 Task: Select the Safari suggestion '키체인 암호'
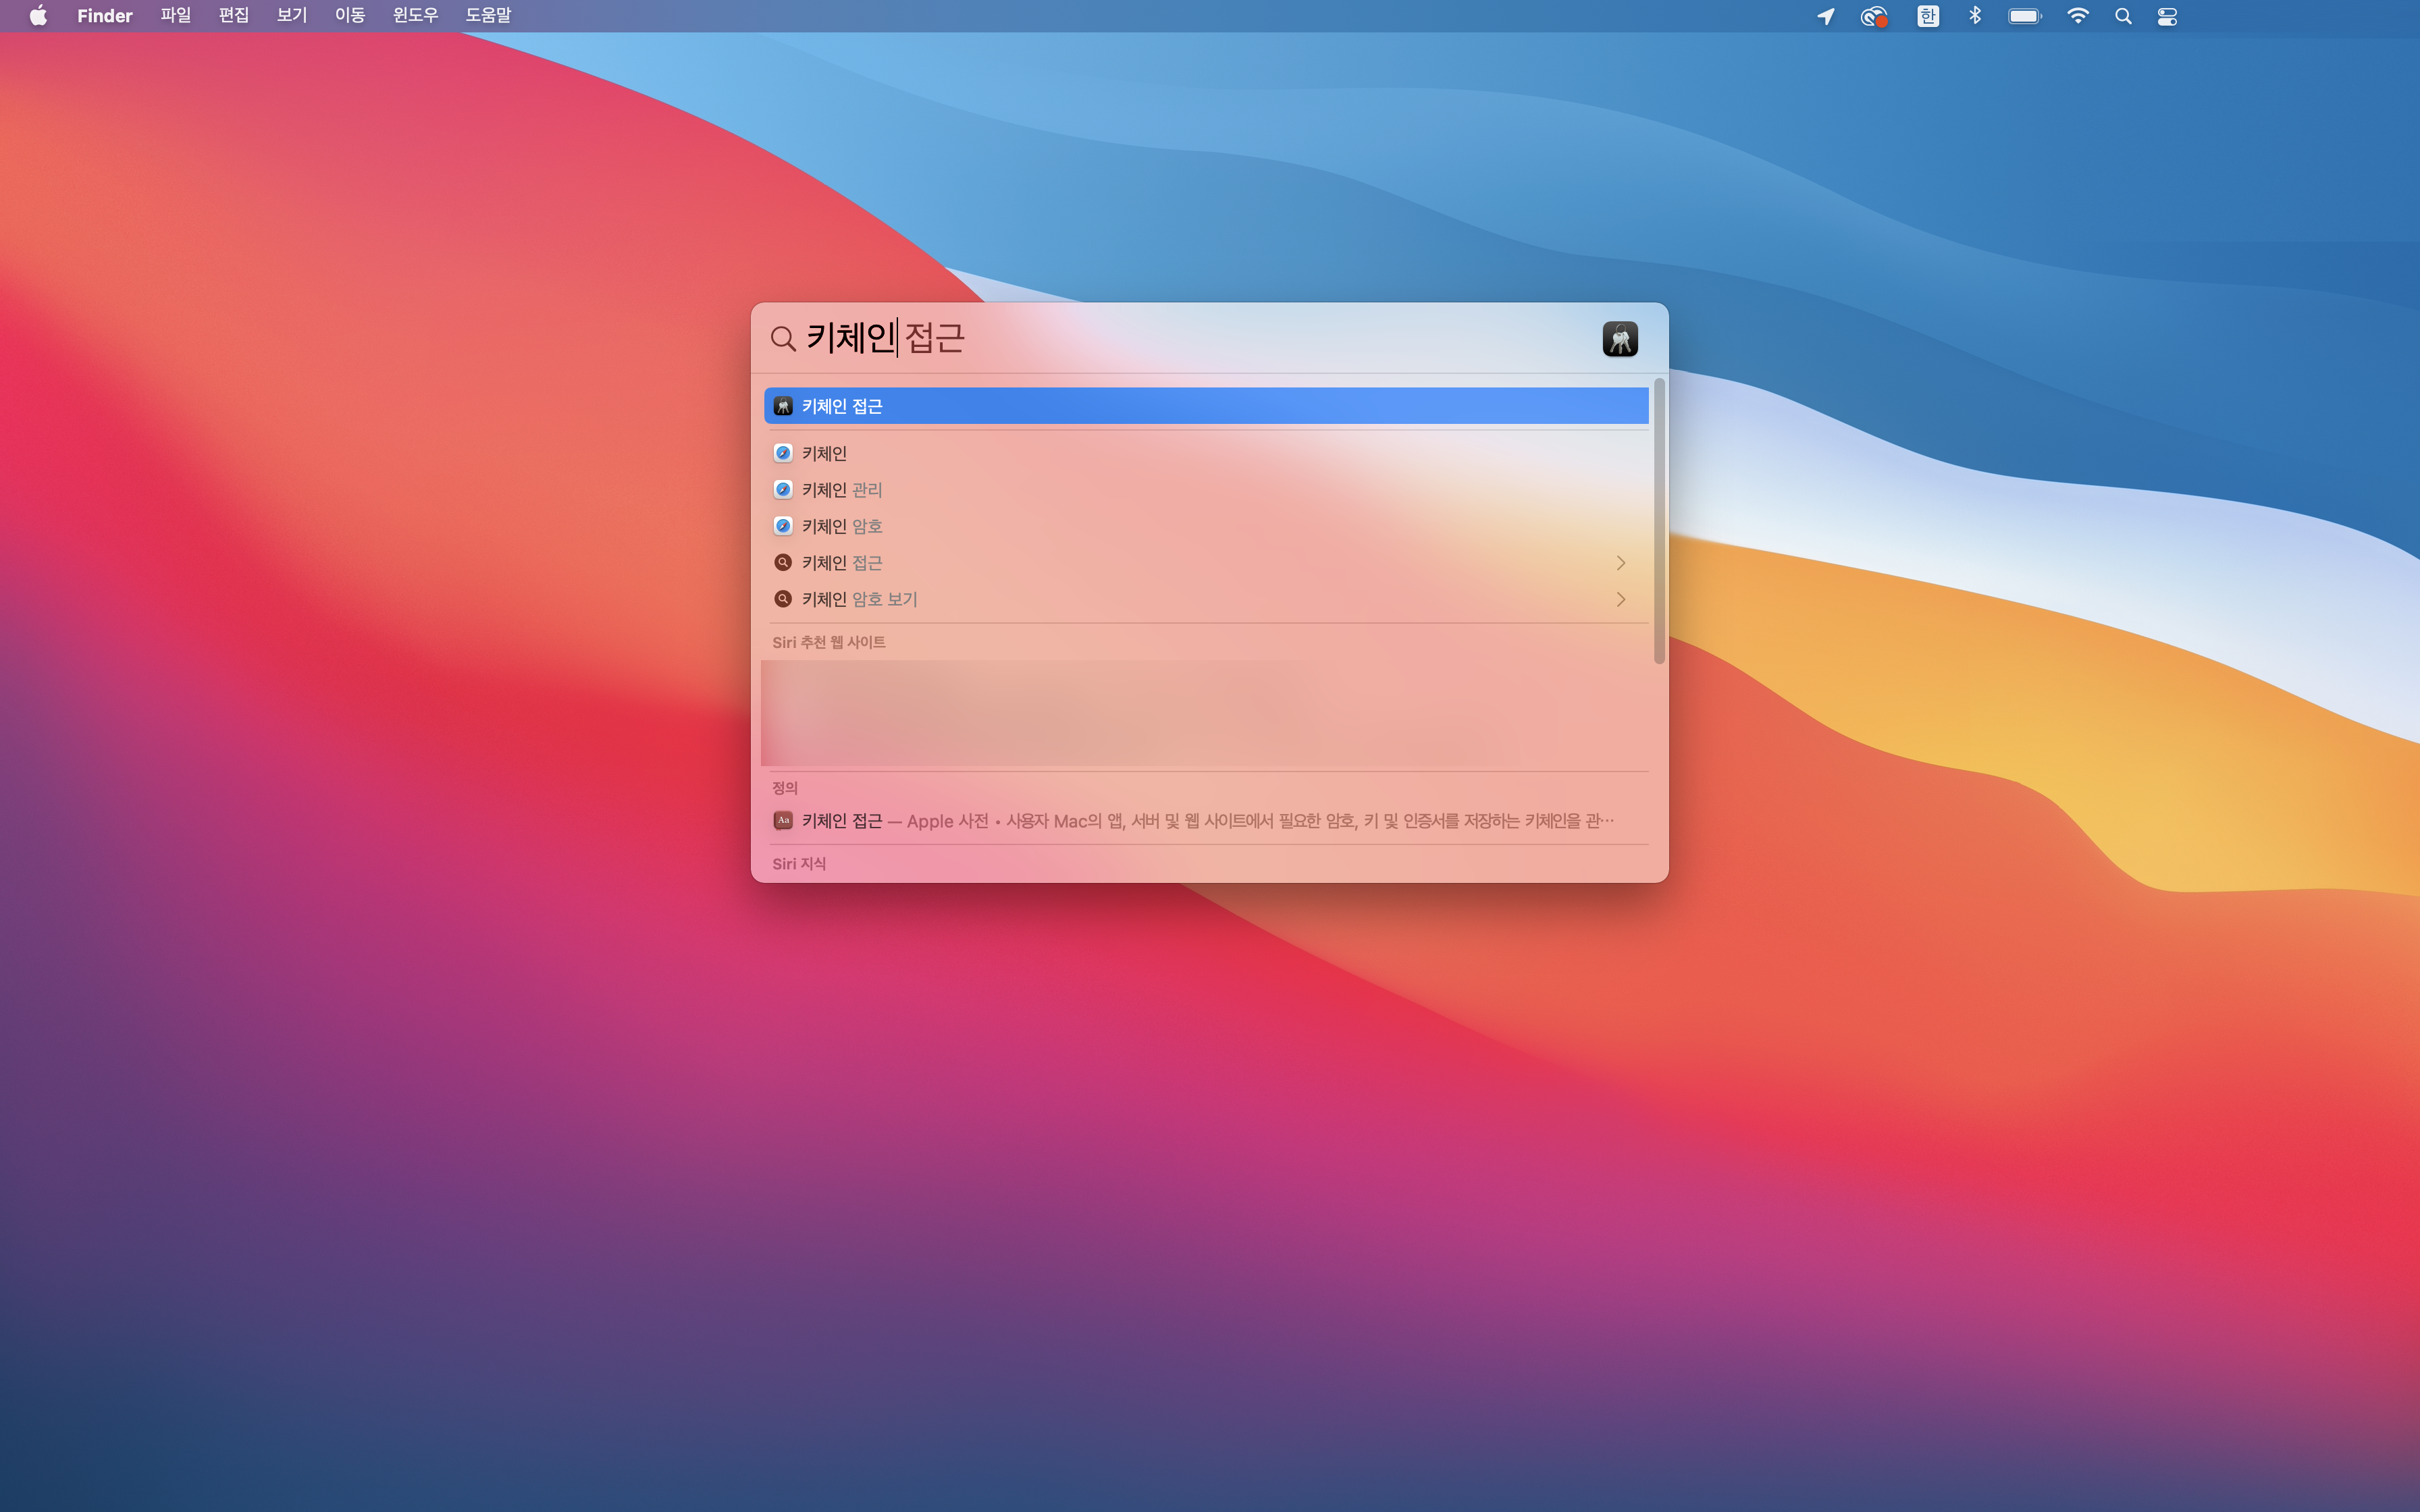(841, 526)
